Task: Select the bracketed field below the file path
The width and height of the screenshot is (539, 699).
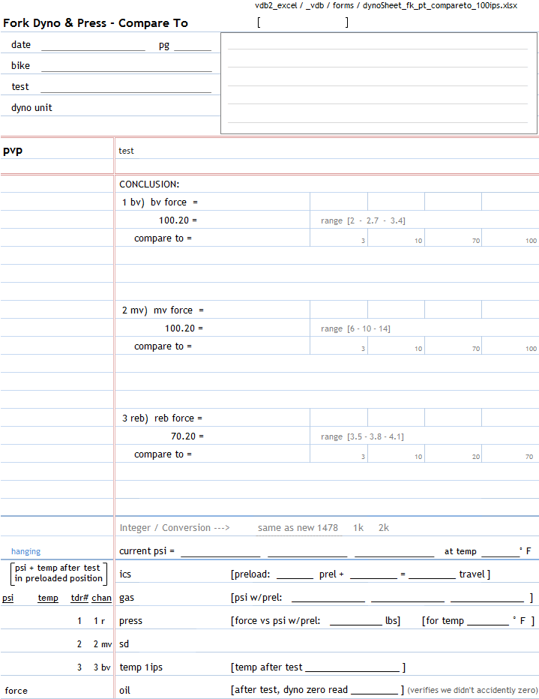Action: coord(303,22)
